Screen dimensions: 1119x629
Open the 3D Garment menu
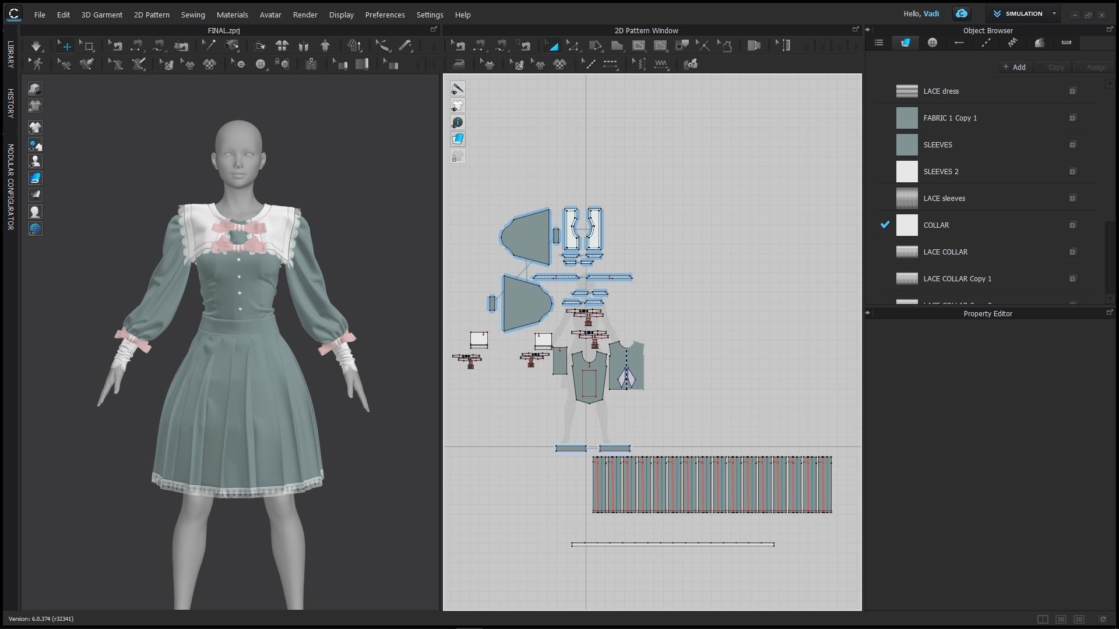tap(101, 15)
